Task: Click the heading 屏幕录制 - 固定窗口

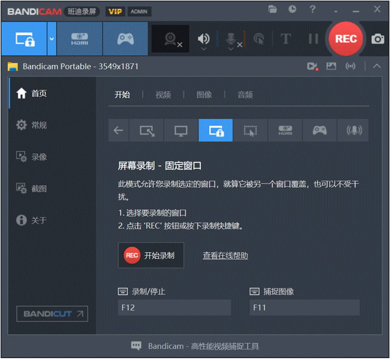Action: coord(159,166)
